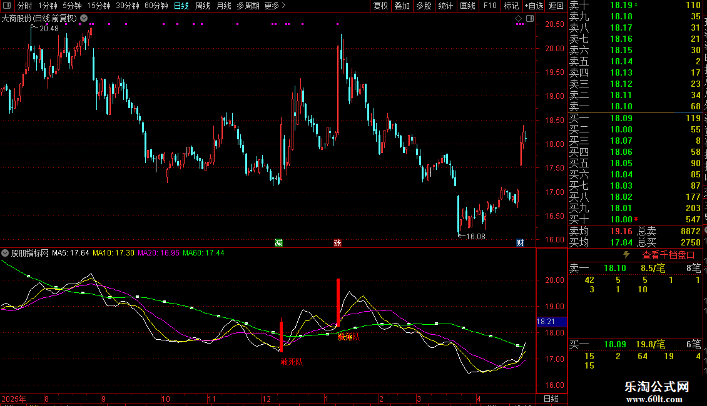
Task: Click the 涨停队 signal label
Action: coord(348,337)
